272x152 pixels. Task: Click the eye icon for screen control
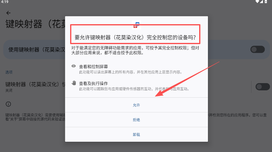click(73, 66)
